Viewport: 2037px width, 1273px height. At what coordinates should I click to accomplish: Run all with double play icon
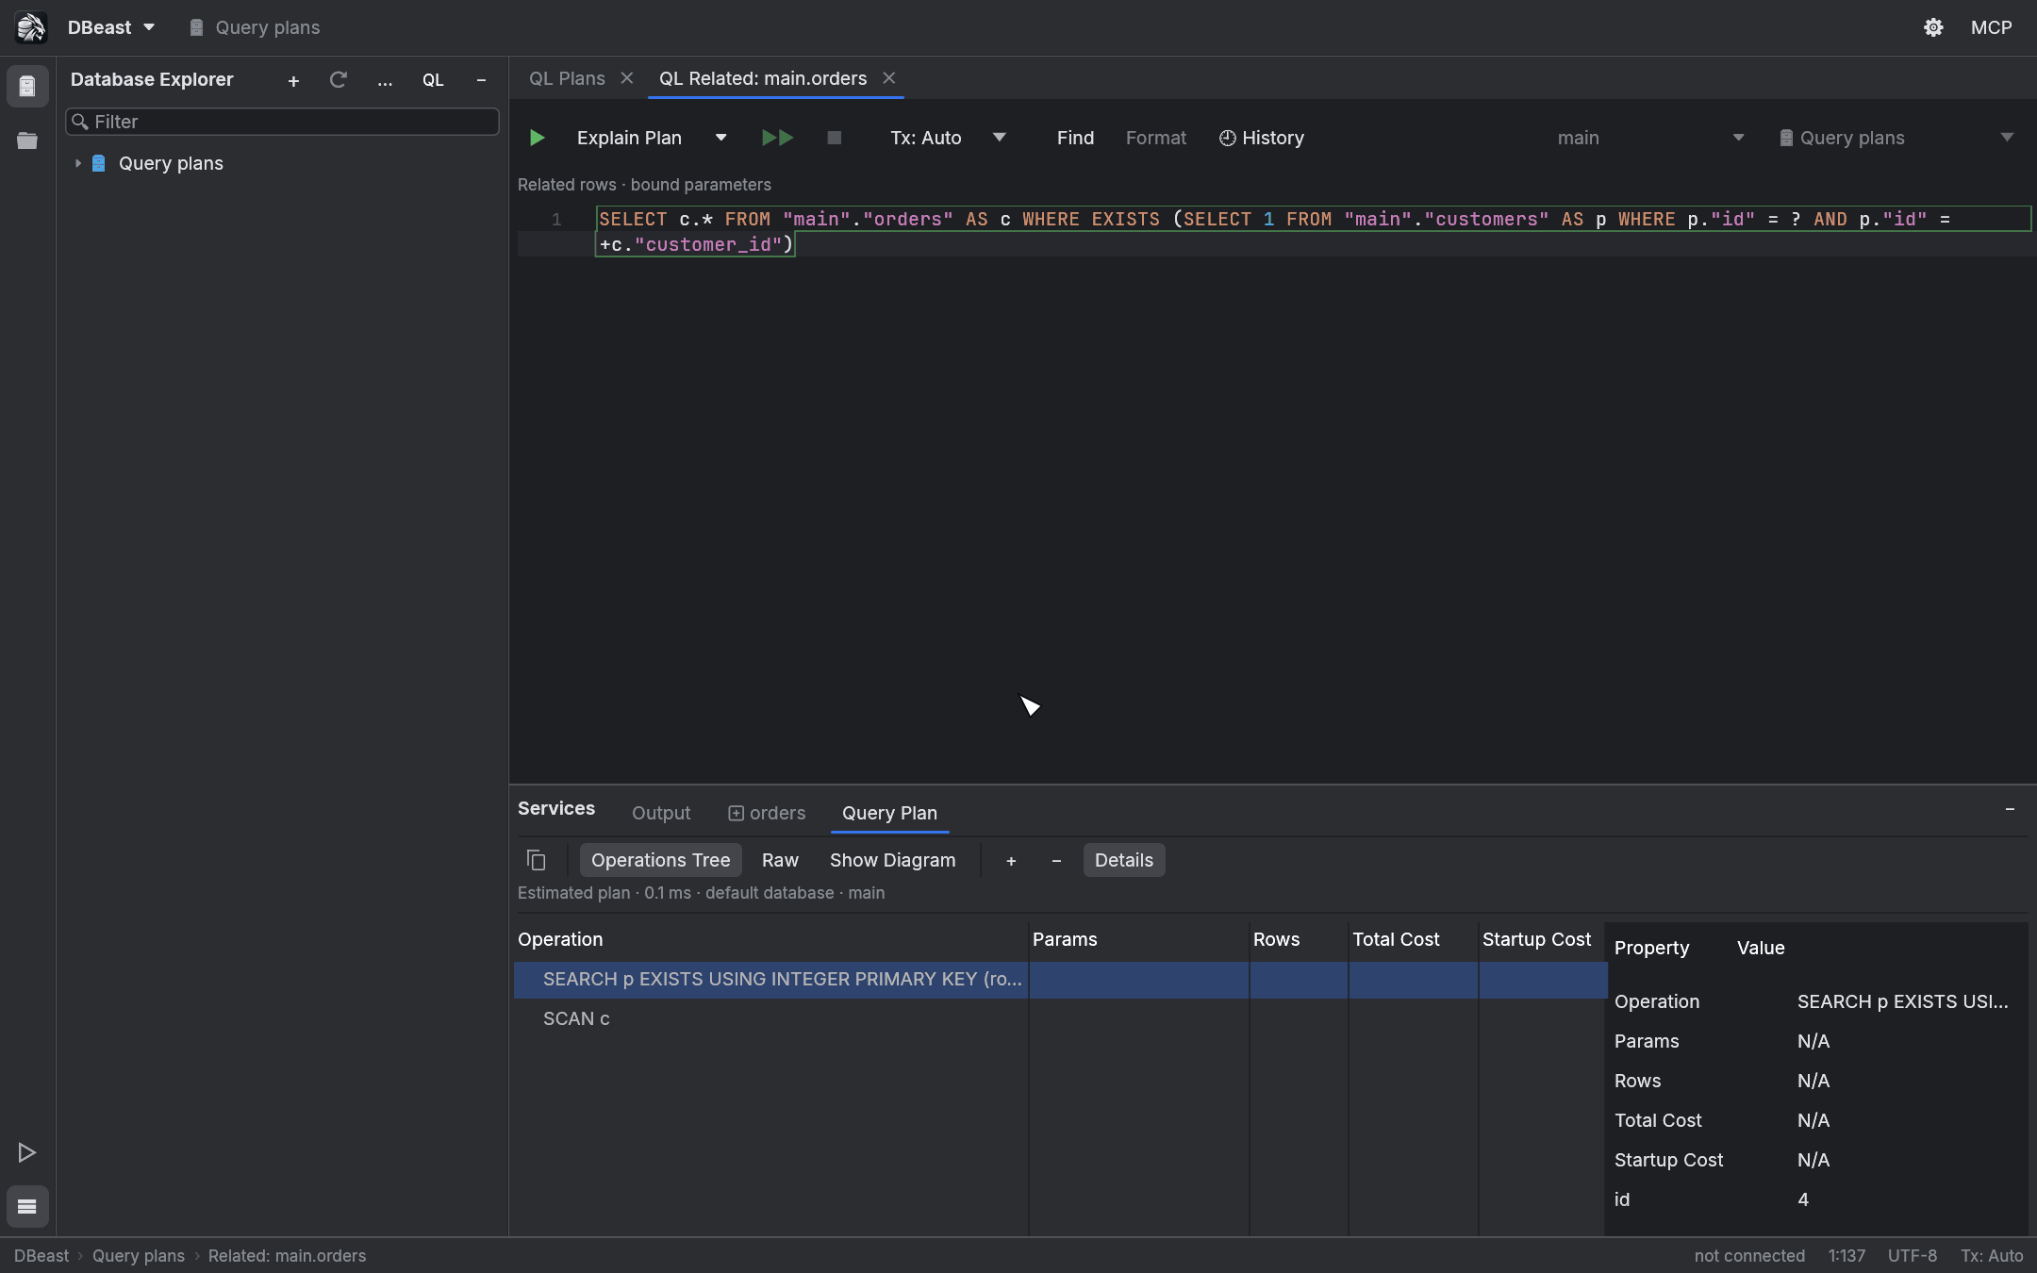tap(778, 138)
